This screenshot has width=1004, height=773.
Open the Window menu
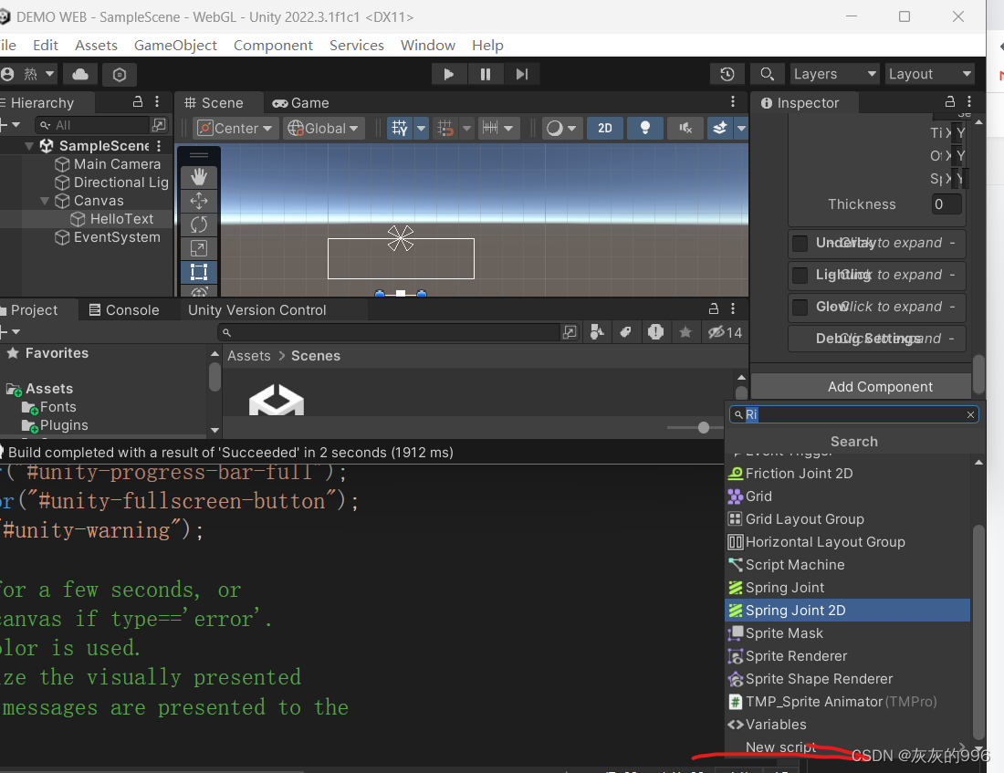coord(428,46)
